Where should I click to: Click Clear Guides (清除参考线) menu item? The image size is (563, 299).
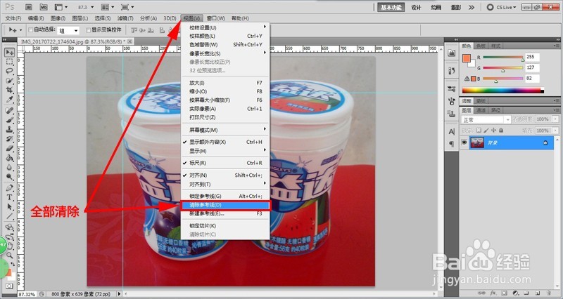225,205
